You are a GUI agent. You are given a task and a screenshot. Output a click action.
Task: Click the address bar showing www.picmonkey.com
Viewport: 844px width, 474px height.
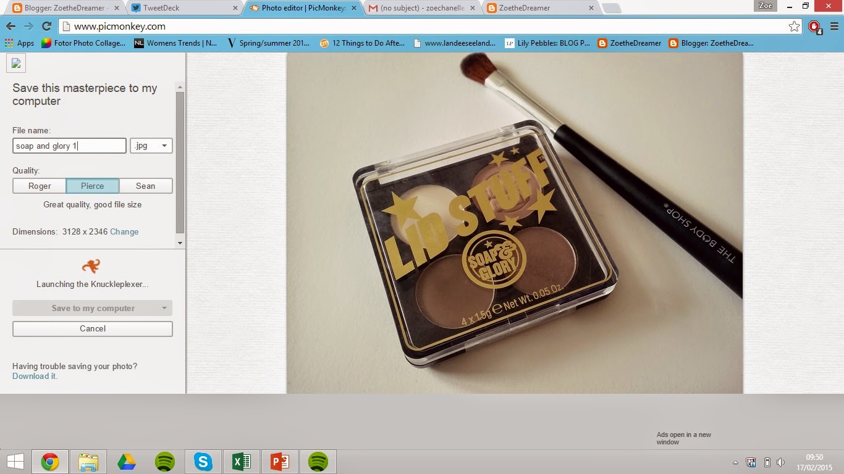(429, 26)
